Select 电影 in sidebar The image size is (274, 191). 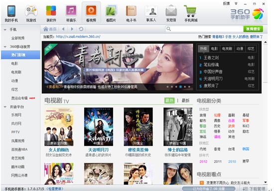[14, 63]
